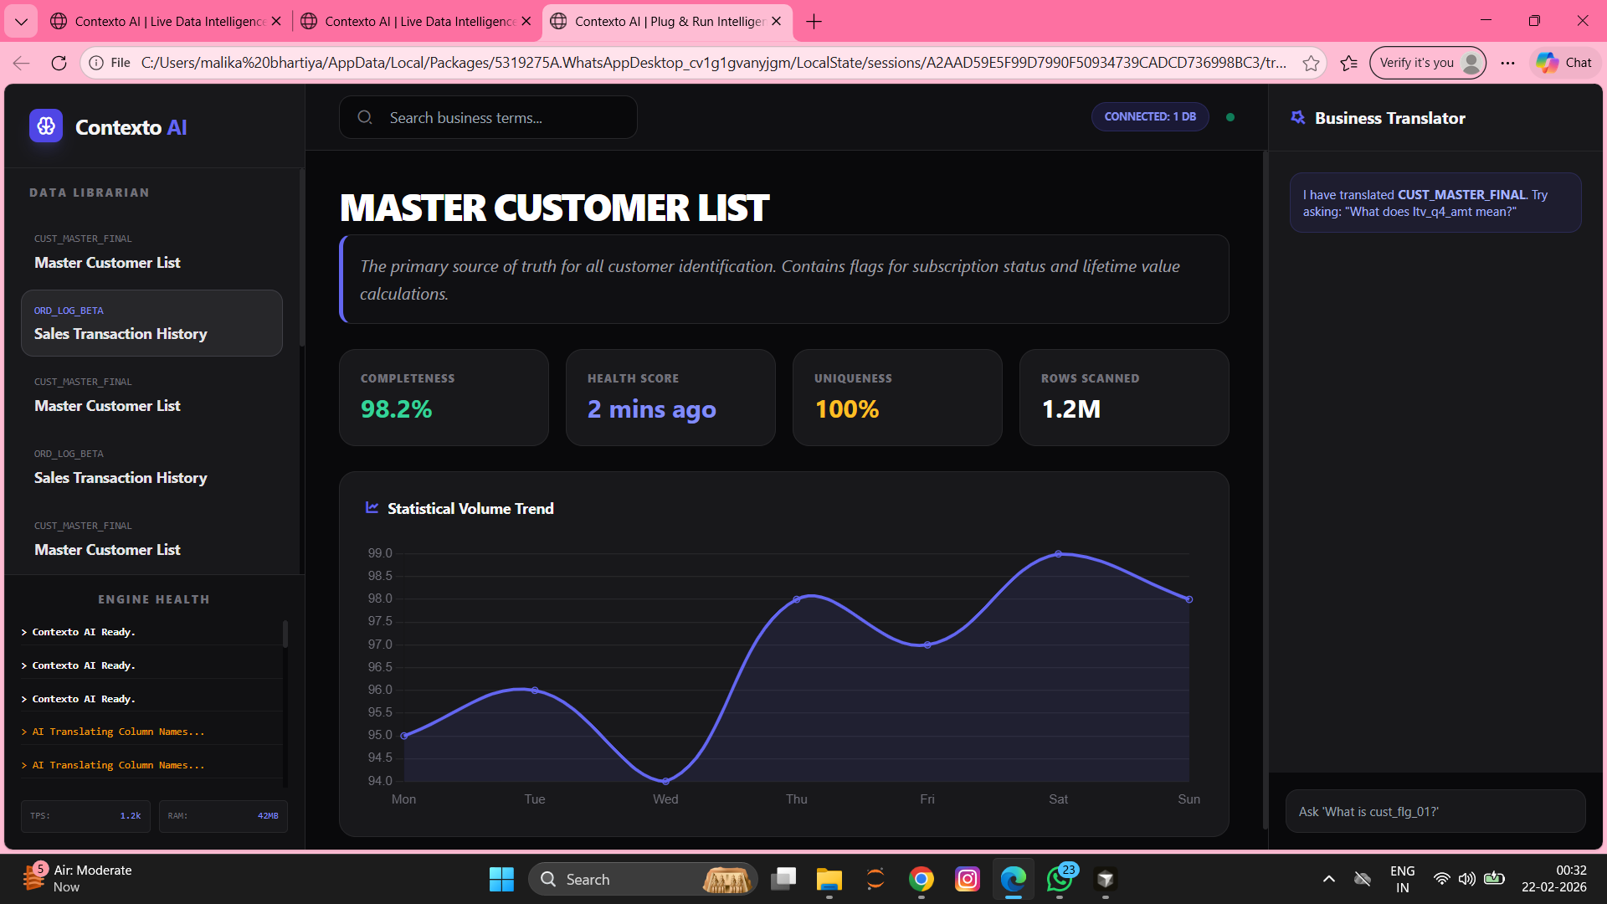This screenshot has height=904, width=1607.
Task: Open the browser favorites list icon
Action: coord(1349,63)
